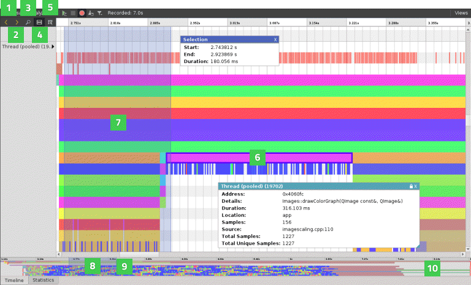
Task: Click the aggregation icon beside record button
Action: coord(91,12)
